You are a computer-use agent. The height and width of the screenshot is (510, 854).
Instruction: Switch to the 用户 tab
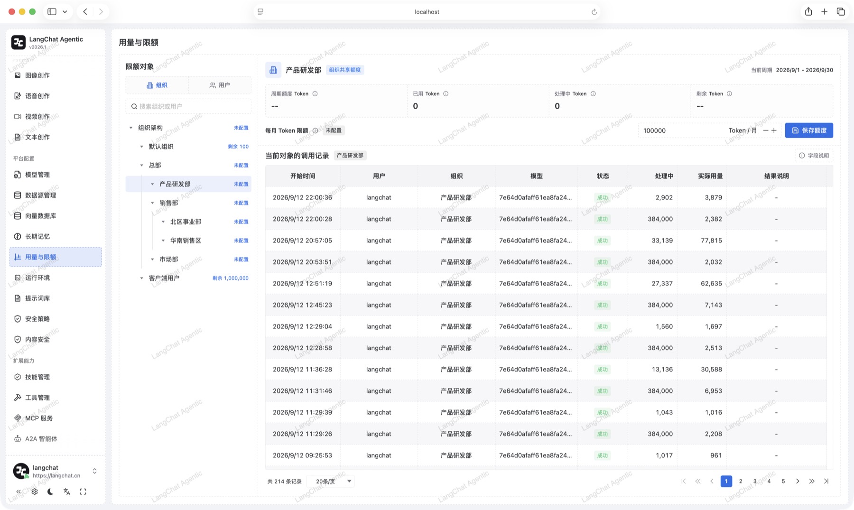(220, 85)
